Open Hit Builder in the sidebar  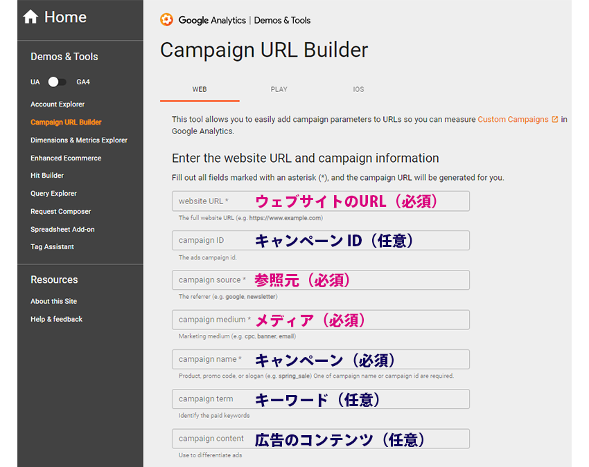click(47, 176)
